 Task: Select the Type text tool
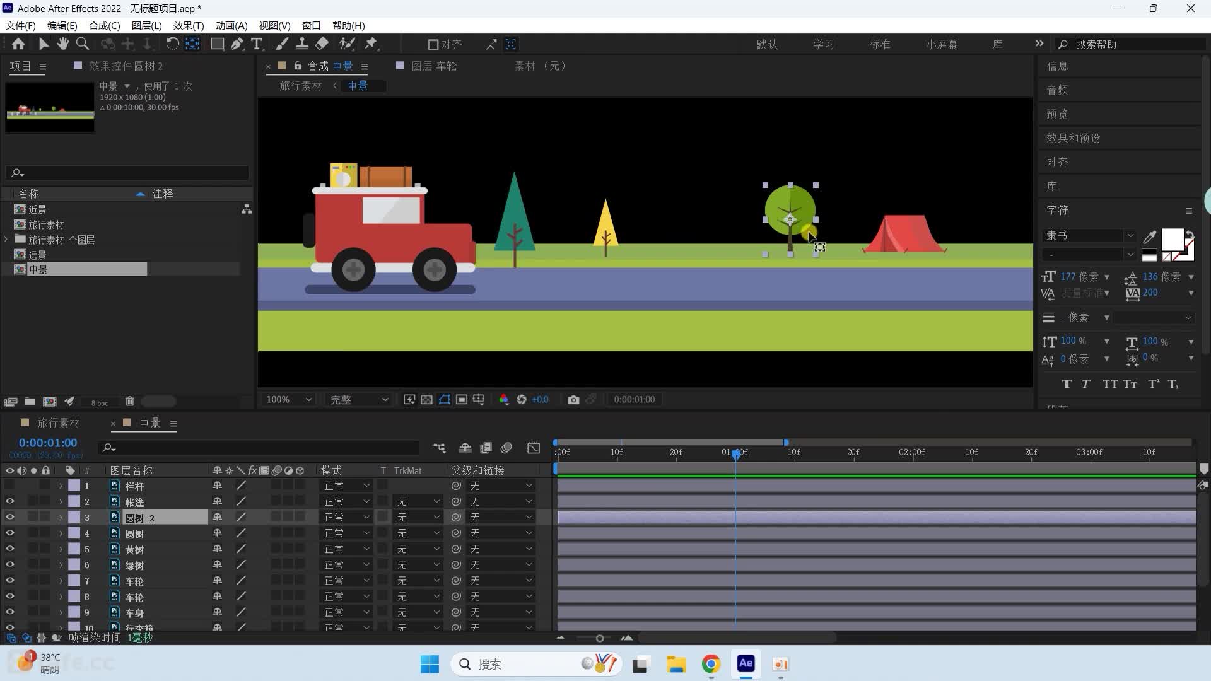(257, 44)
